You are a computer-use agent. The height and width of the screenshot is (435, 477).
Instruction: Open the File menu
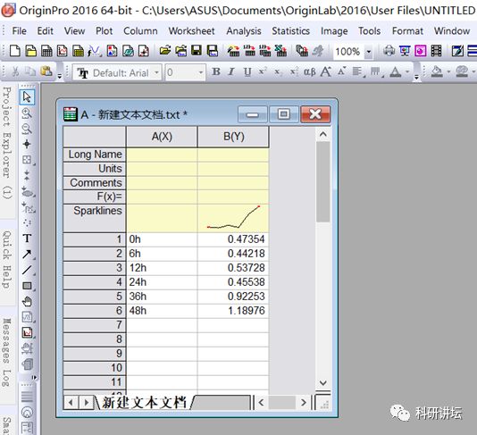(19, 30)
